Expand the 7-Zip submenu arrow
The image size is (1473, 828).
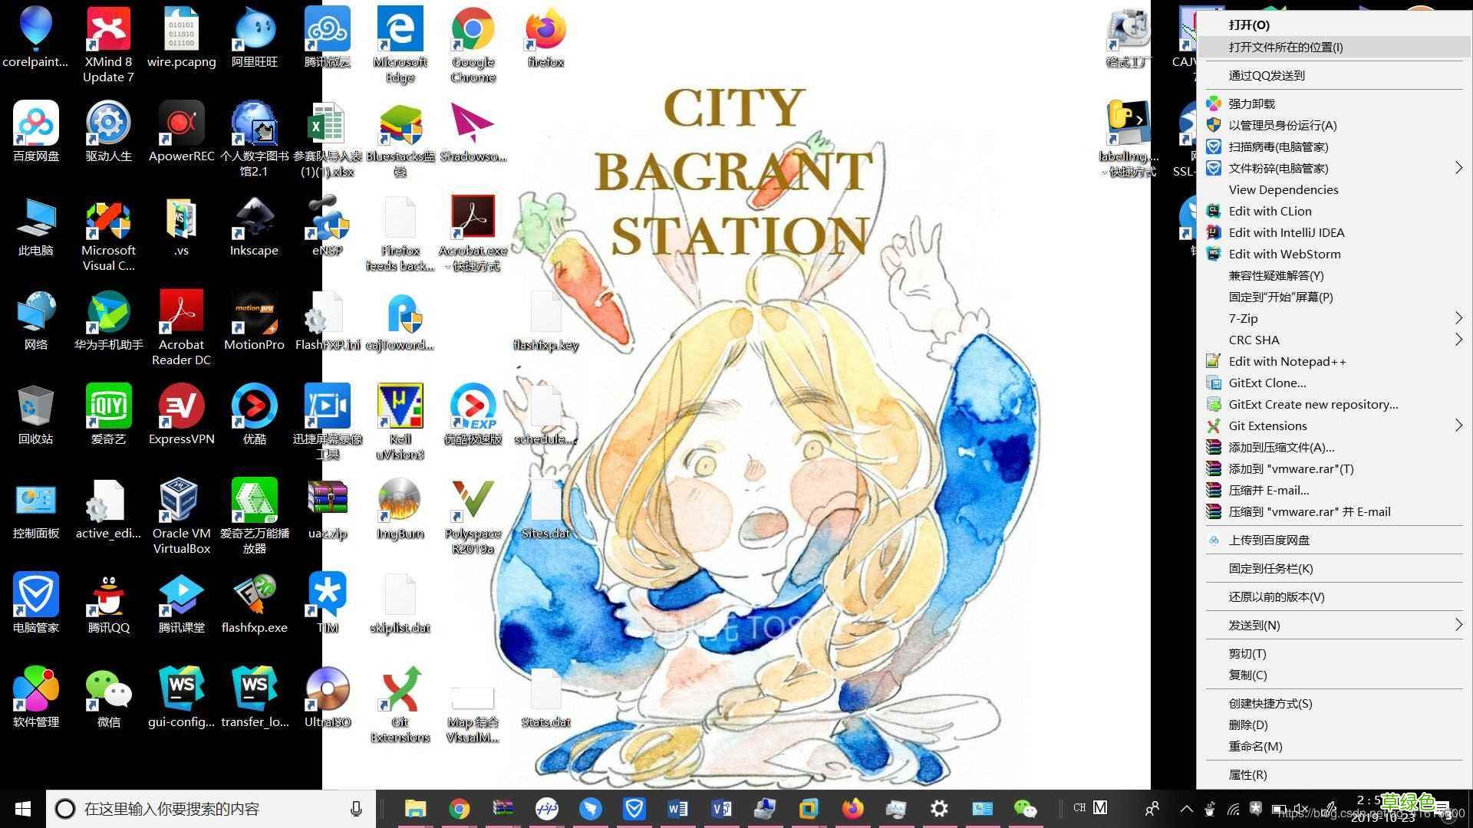click(x=1458, y=318)
